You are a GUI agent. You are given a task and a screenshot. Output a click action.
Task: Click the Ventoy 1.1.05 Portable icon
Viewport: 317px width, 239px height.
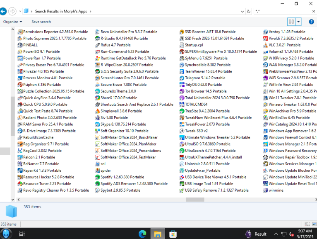click(265, 32)
